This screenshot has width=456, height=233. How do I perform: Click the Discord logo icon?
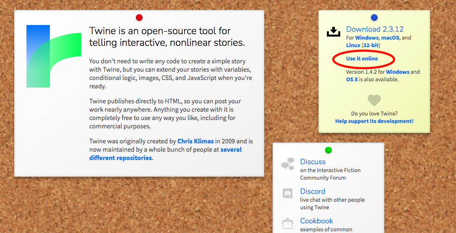click(288, 194)
